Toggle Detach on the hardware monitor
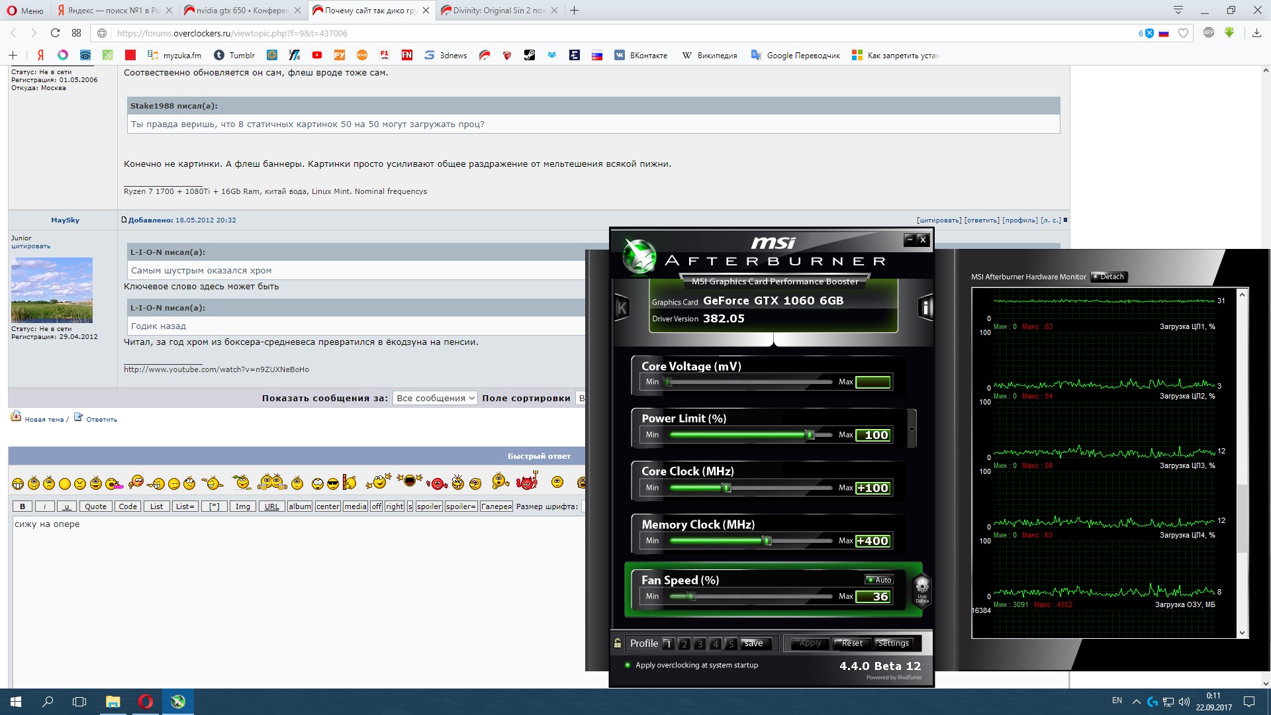The height and width of the screenshot is (715, 1271). coord(1108,277)
